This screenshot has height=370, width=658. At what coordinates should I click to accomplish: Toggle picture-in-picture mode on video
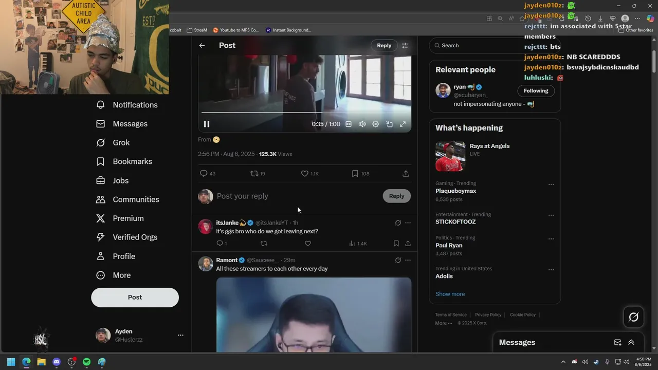pyautogui.click(x=390, y=124)
